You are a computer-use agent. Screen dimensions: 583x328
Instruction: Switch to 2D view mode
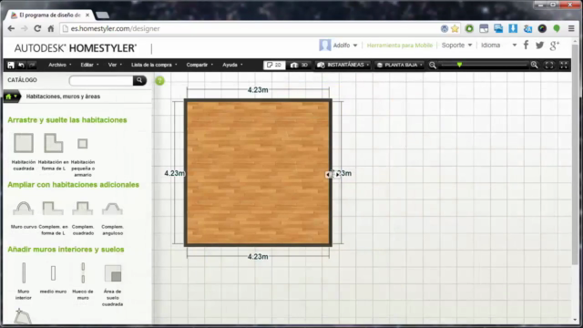tap(274, 65)
